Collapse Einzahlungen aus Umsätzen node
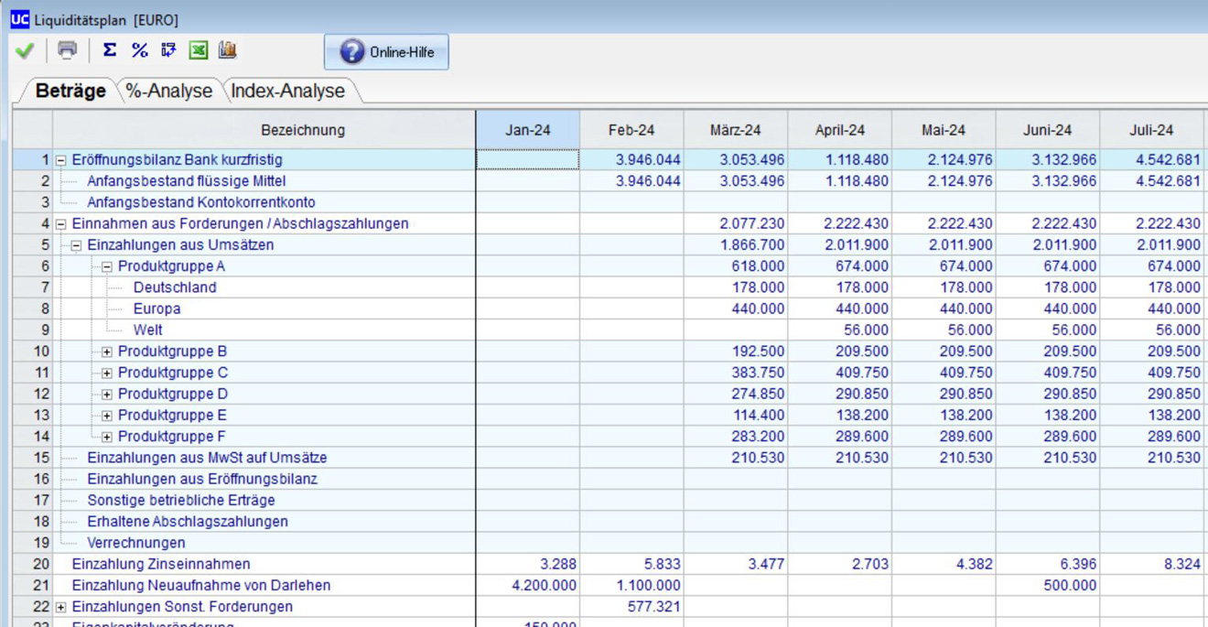The width and height of the screenshot is (1208, 627). [77, 245]
